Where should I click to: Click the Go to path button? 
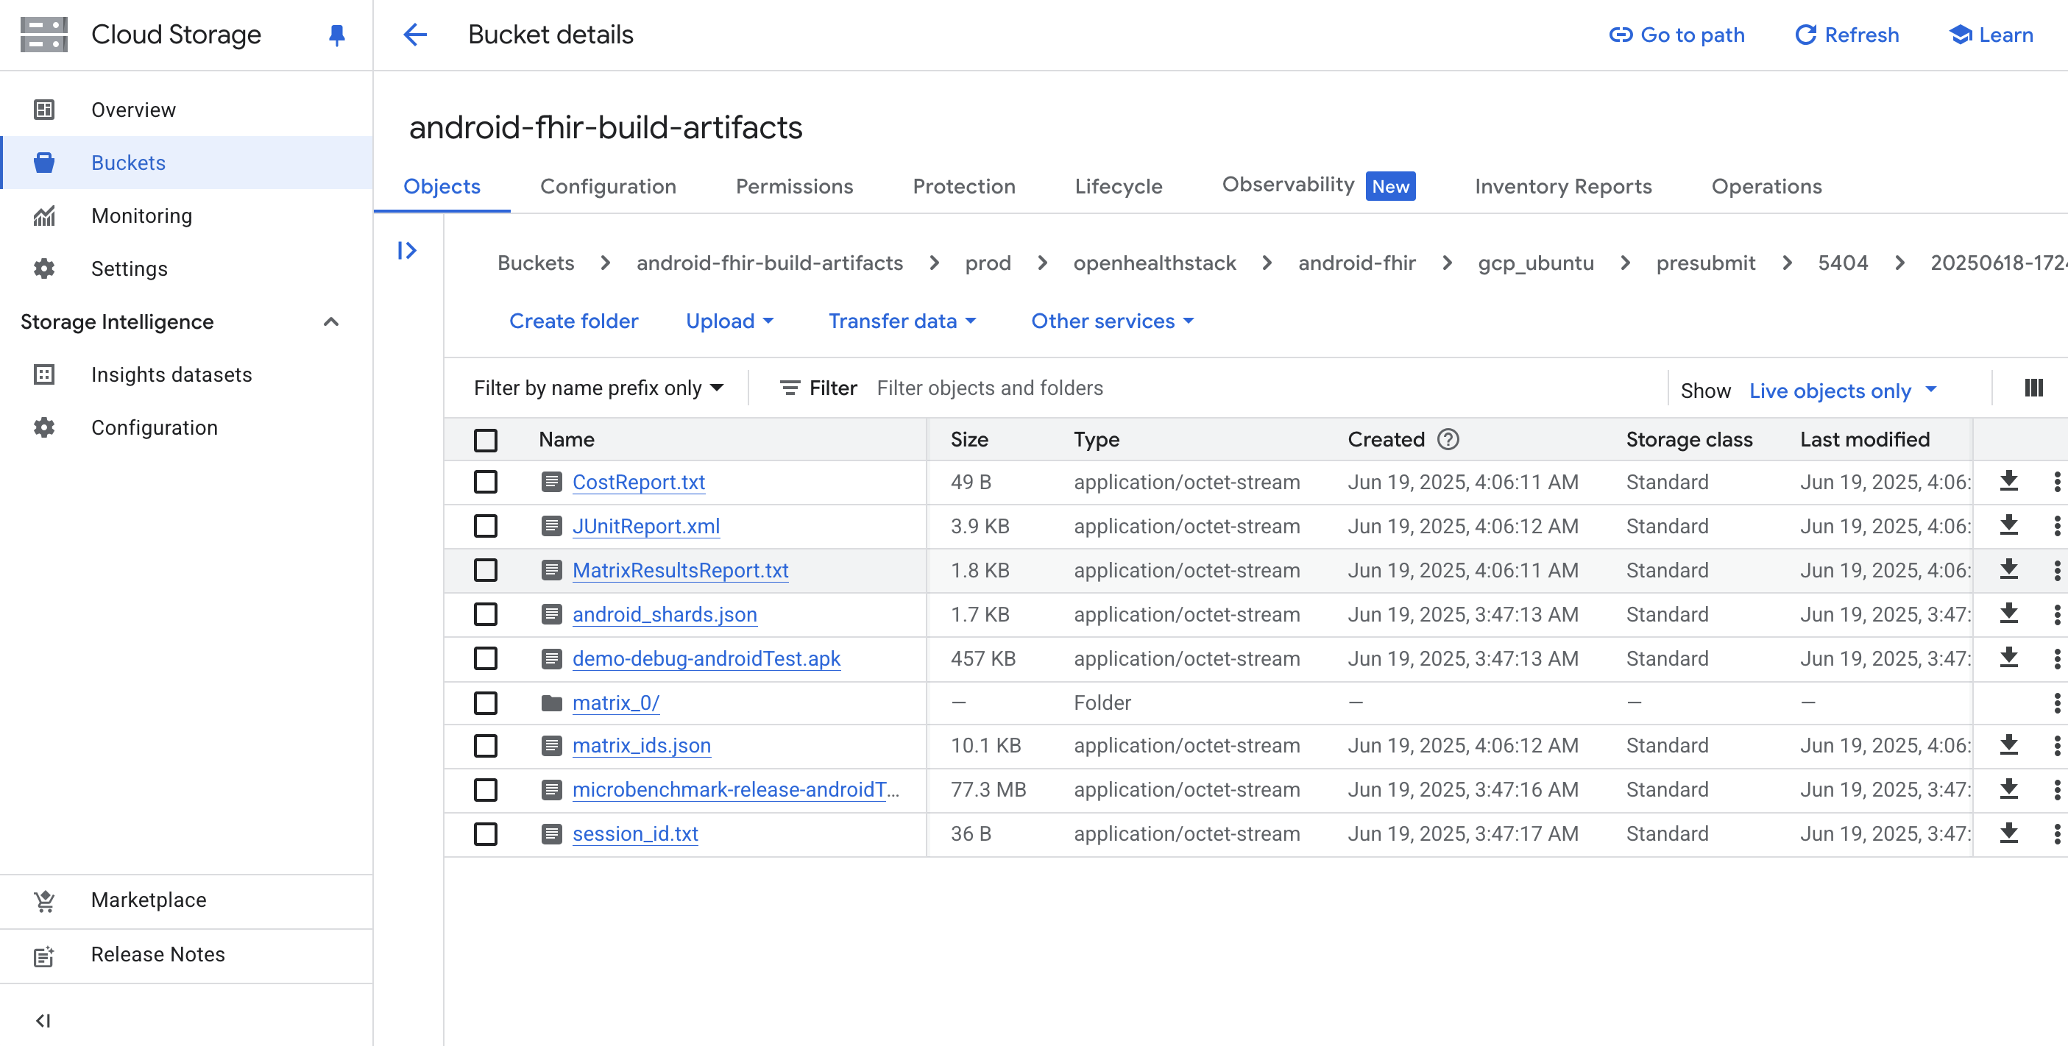pyautogui.click(x=1676, y=35)
